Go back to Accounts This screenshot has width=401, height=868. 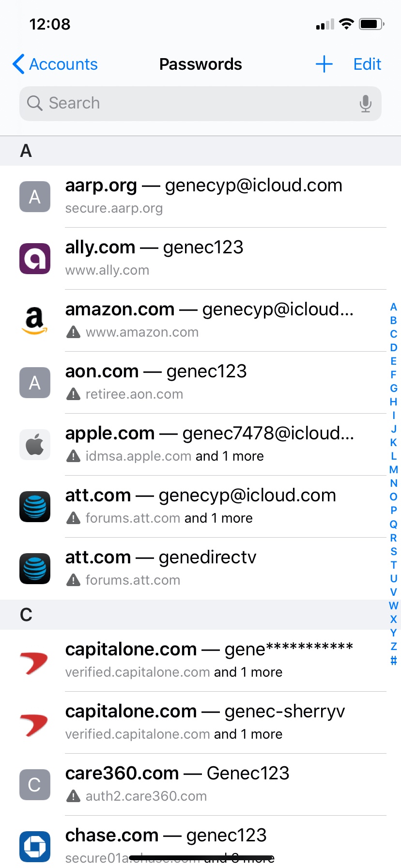tap(55, 64)
